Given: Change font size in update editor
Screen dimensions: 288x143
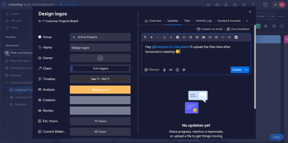Looking at the screenshot, I should tap(184, 37).
